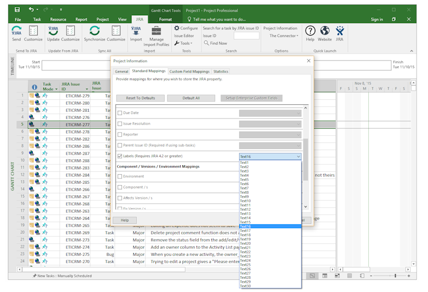The width and height of the screenshot is (428, 292).
Task: Open the Issue Resolution field dropdown
Action: point(270,124)
